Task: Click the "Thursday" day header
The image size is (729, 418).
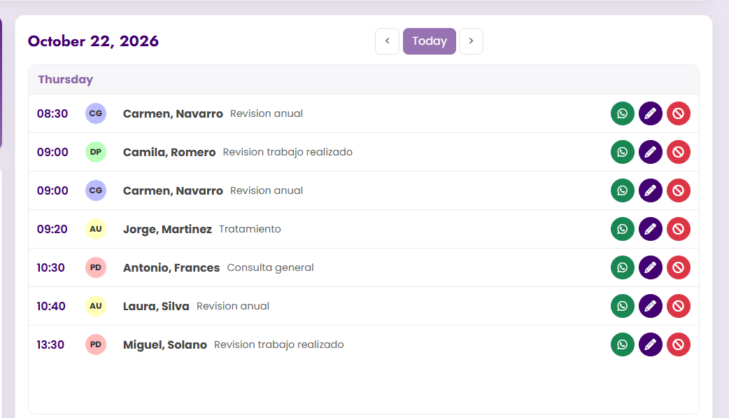Action: coord(66,80)
